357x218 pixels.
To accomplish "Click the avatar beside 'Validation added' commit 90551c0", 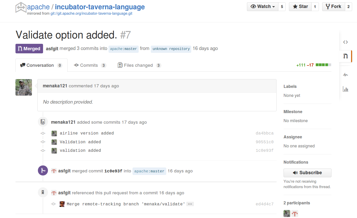I will point(54,142).
